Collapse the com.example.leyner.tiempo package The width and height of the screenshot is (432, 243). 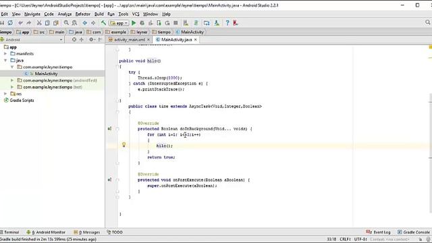point(12,67)
